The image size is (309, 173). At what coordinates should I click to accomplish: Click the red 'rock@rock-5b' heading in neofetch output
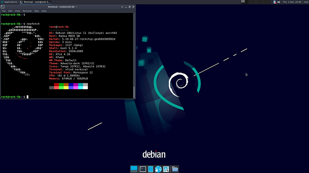point(59,27)
